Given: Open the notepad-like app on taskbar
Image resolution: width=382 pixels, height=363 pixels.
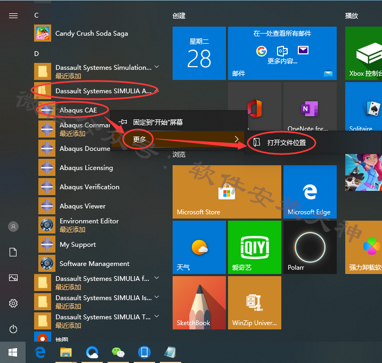Looking at the screenshot, I should tap(170, 352).
